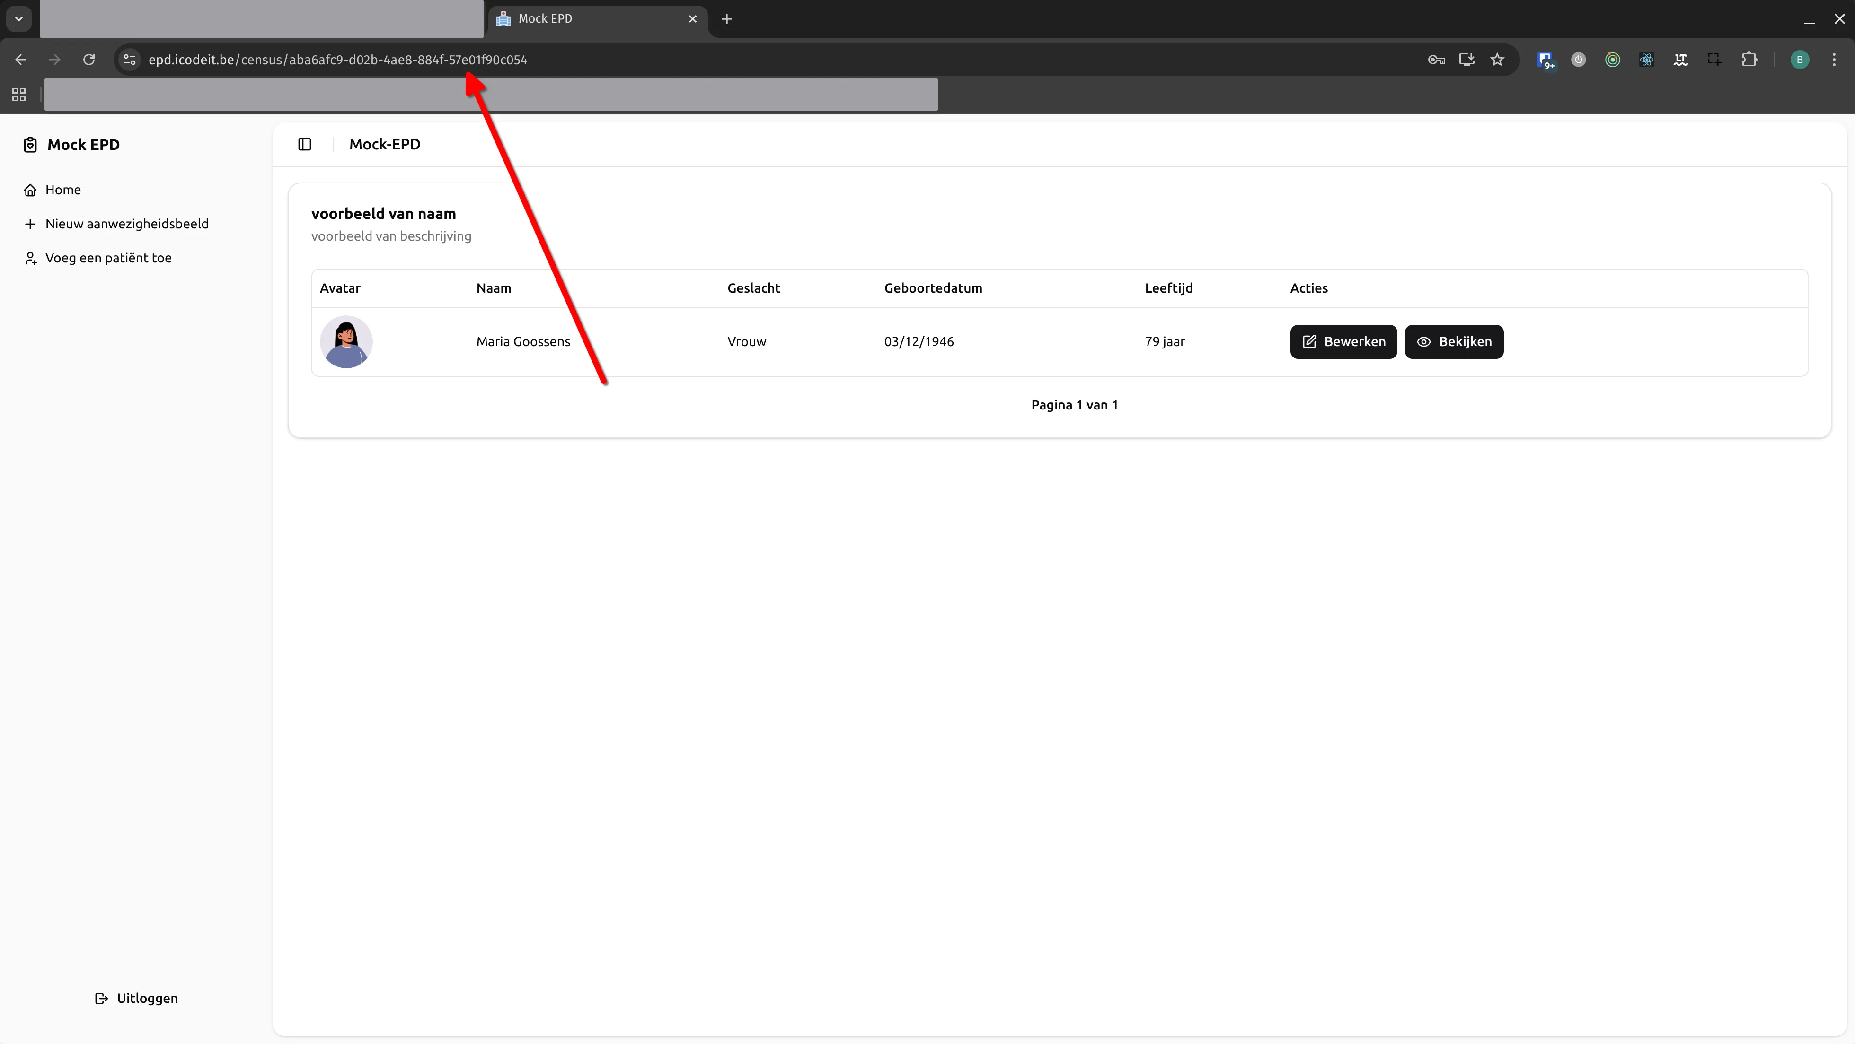Reload the page with refresh icon
This screenshot has width=1855, height=1044.
click(x=88, y=60)
